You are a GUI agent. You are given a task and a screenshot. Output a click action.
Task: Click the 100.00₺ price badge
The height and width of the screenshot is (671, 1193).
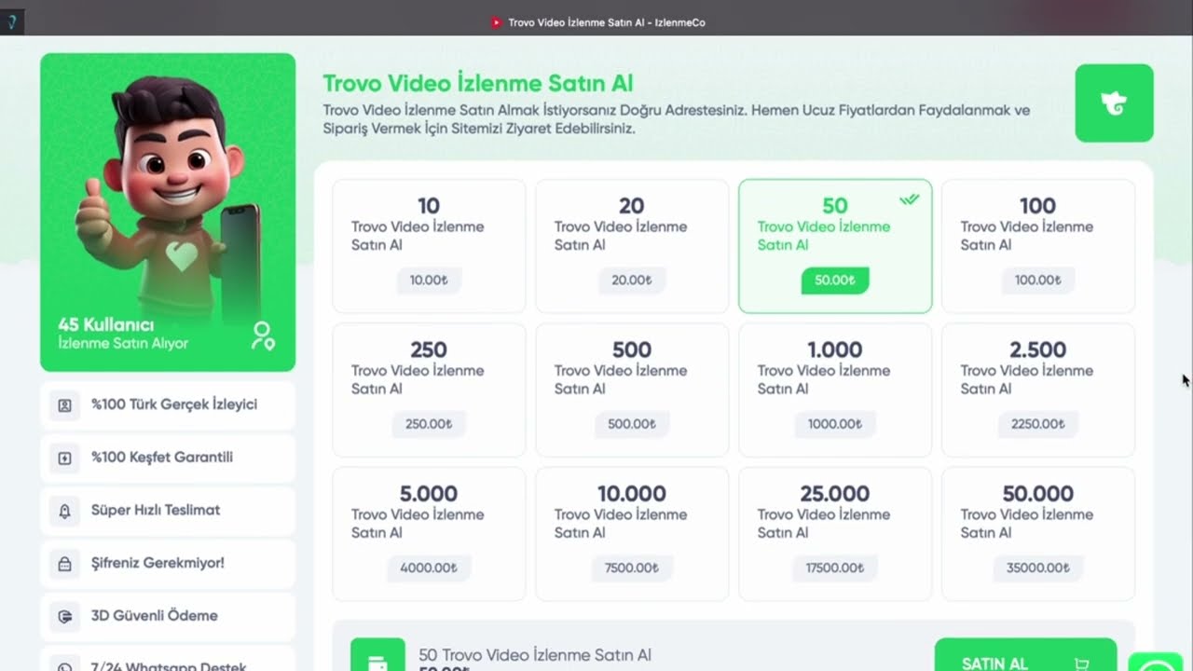click(1038, 280)
